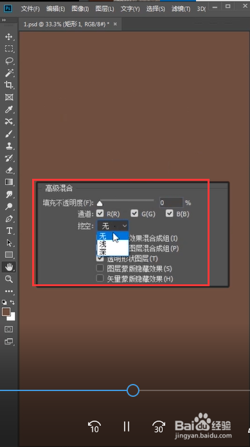
Task: Click the fill opacity slider handle
Action: (x=100, y=203)
